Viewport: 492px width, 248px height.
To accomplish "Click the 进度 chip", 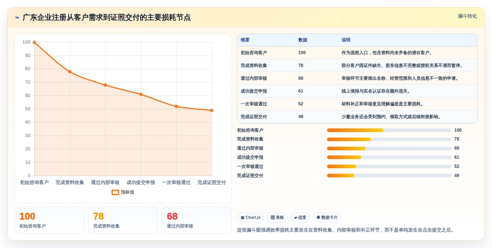I will coord(300,218).
